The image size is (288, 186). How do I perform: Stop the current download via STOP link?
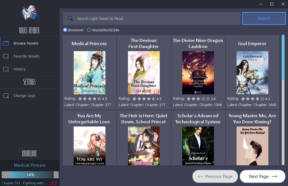(x=53, y=183)
